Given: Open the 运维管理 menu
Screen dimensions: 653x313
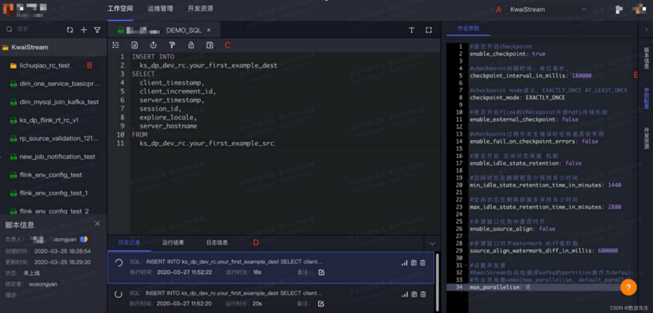Looking at the screenshot, I should 160,9.
